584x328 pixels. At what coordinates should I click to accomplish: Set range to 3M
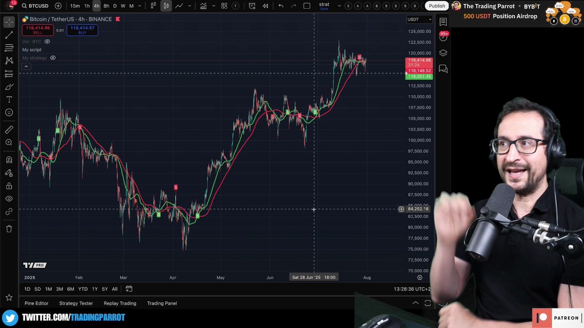point(59,289)
